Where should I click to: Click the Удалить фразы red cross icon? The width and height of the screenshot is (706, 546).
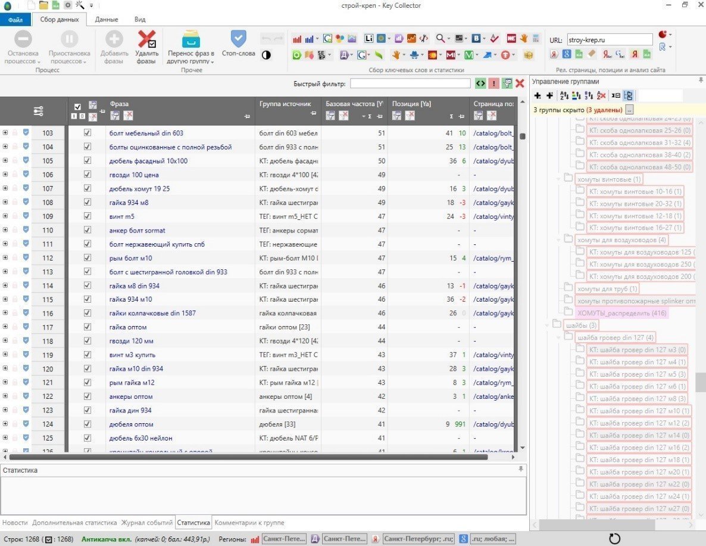(146, 40)
